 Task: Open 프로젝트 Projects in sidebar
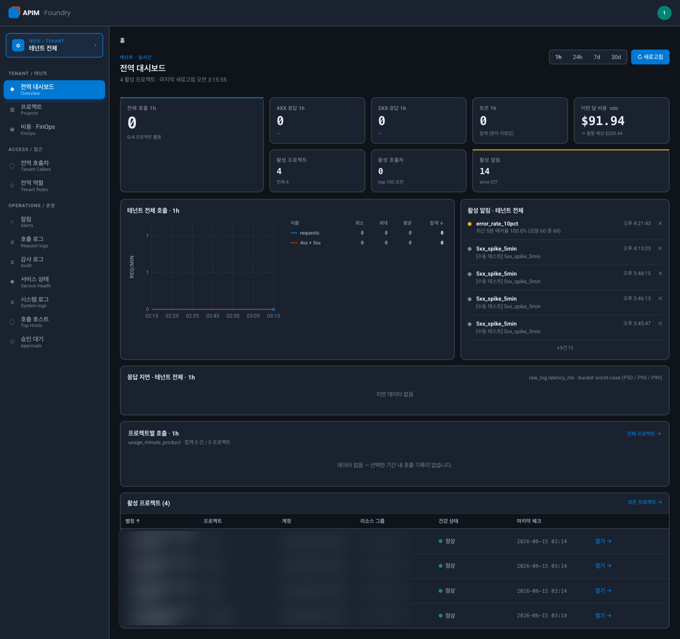(x=54, y=109)
